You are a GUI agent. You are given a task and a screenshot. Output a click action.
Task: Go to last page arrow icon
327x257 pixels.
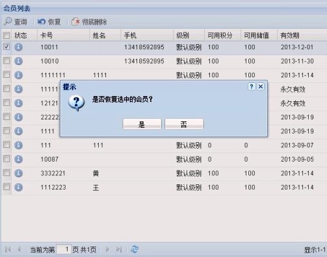[119, 249]
